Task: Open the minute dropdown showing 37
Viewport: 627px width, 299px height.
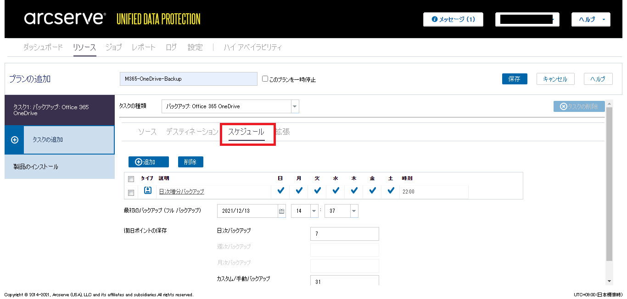Action: point(354,211)
